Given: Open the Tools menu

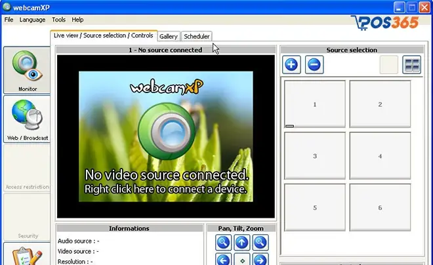Looking at the screenshot, I should pyautogui.click(x=58, y=20).
